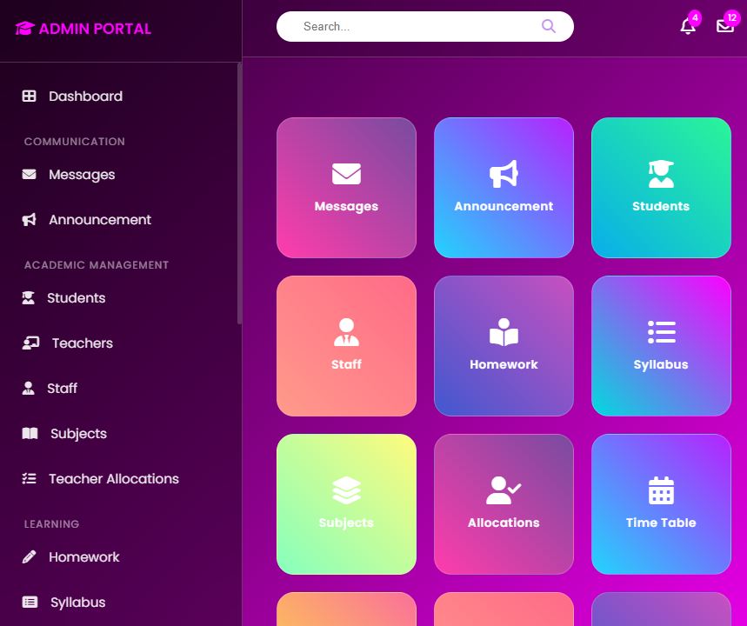Click the graduation cap logo icon

coord(24,29)
